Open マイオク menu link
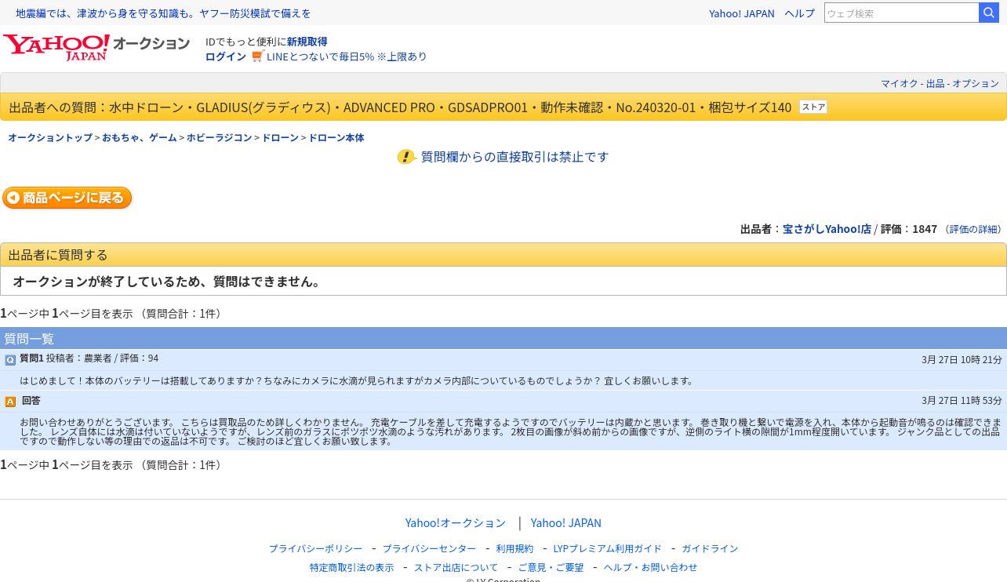The height and width of the screenshot is (582, 1007). tap(899, 83)
